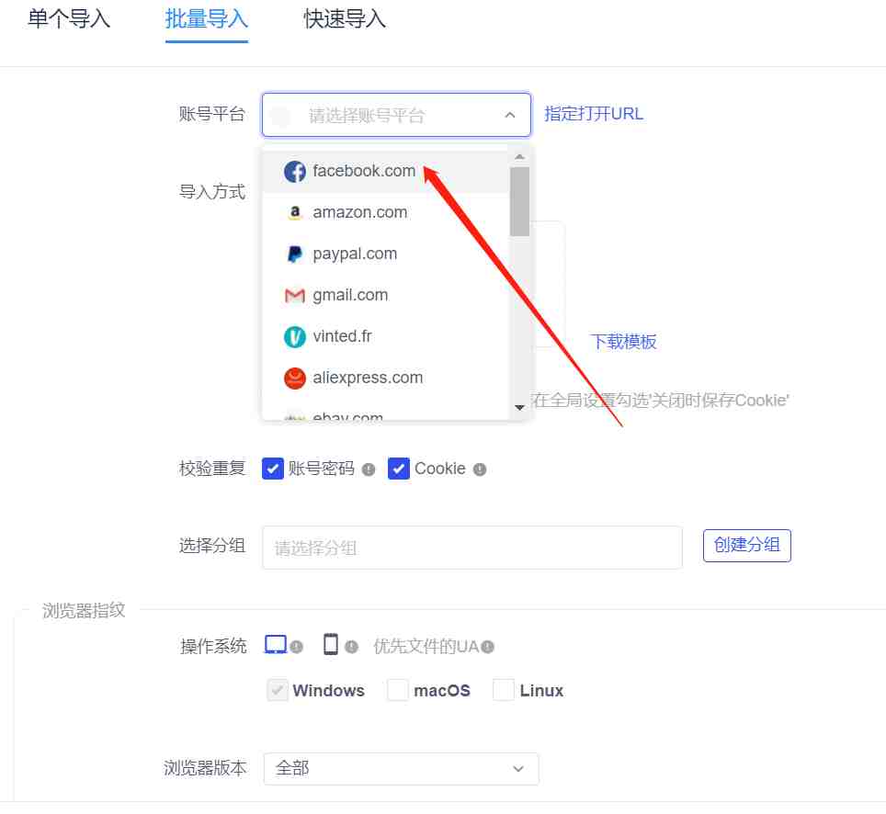Click the PayPal logo icon in the list
Viewport: 886px width, 814px height.
294,254
